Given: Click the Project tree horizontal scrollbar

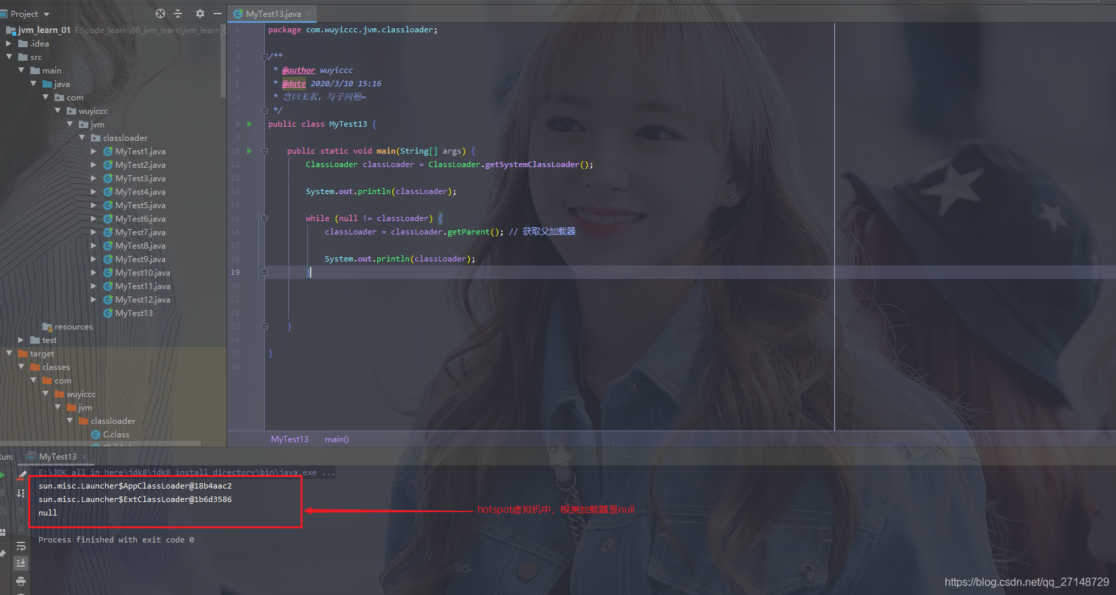Looking at the screenshot, I should [x=101, y=443].
